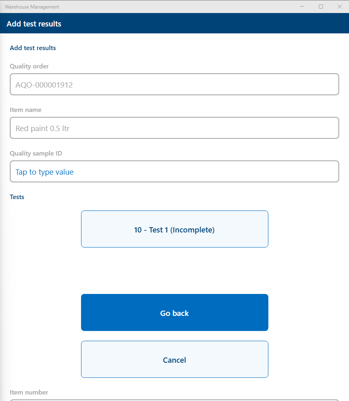Tap the Quality sample ID input box

click(x=174, y=172)
